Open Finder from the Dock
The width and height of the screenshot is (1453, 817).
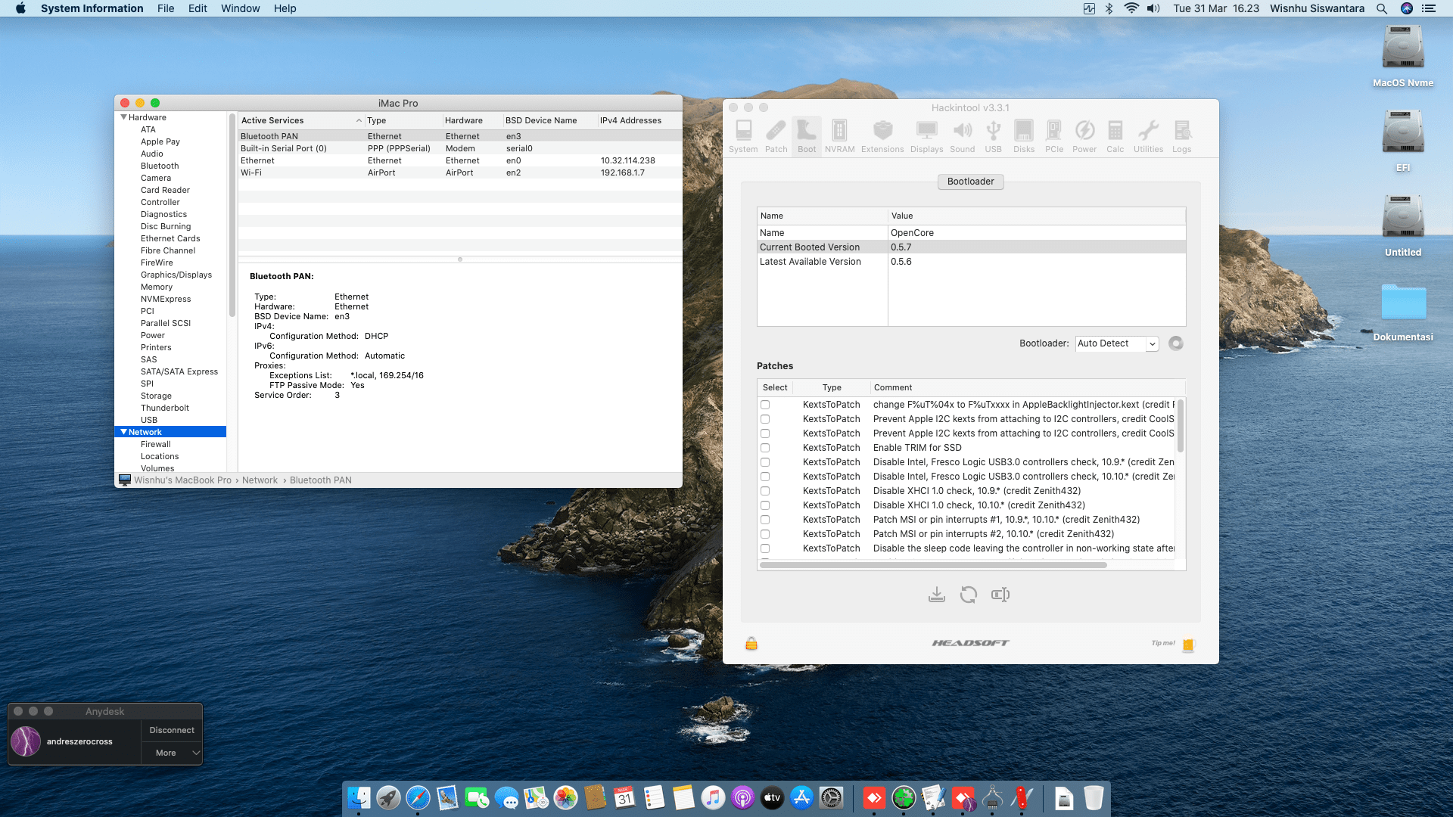point(359,797)
